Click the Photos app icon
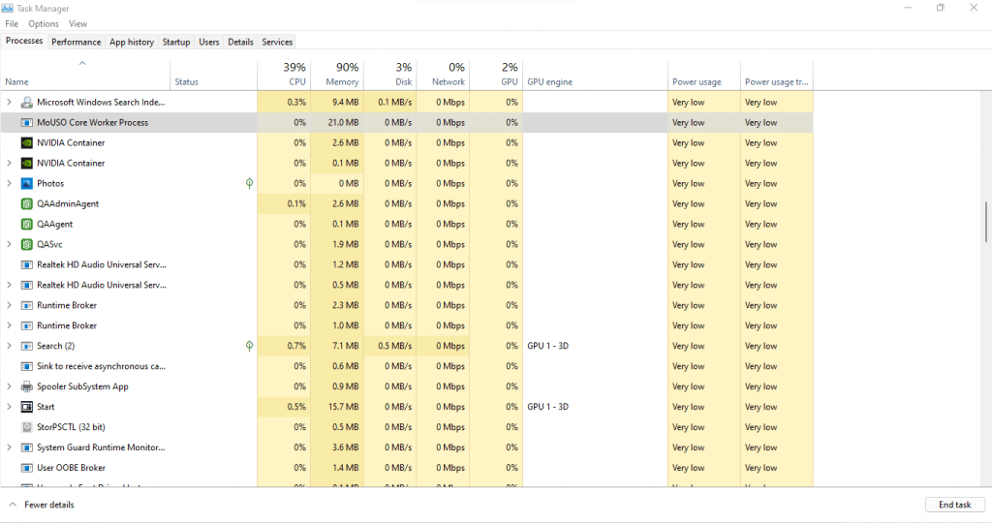This screenshot has height=523, width=992. 27,183
